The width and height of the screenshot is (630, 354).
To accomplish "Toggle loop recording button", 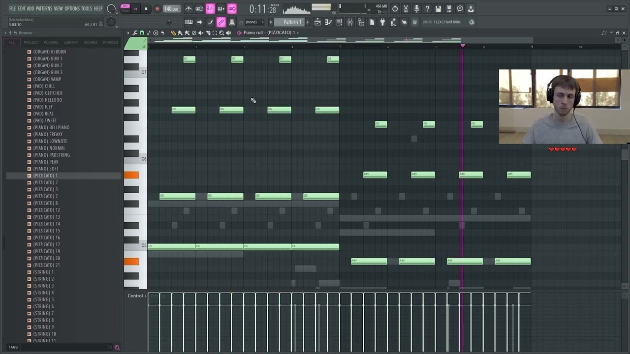I will coord(232,9).
